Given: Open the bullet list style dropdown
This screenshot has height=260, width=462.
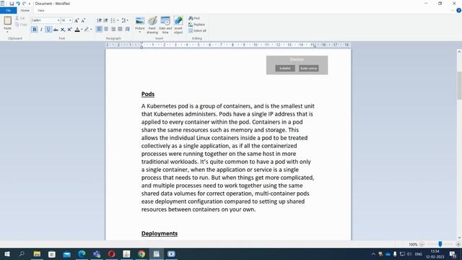Looking at the screenshot, I should click(118, 20).
